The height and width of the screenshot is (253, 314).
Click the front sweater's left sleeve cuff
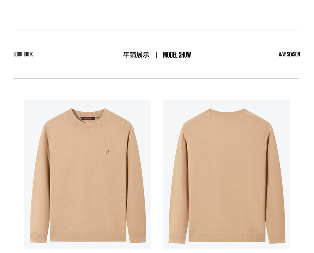click(x=39, y=238)
